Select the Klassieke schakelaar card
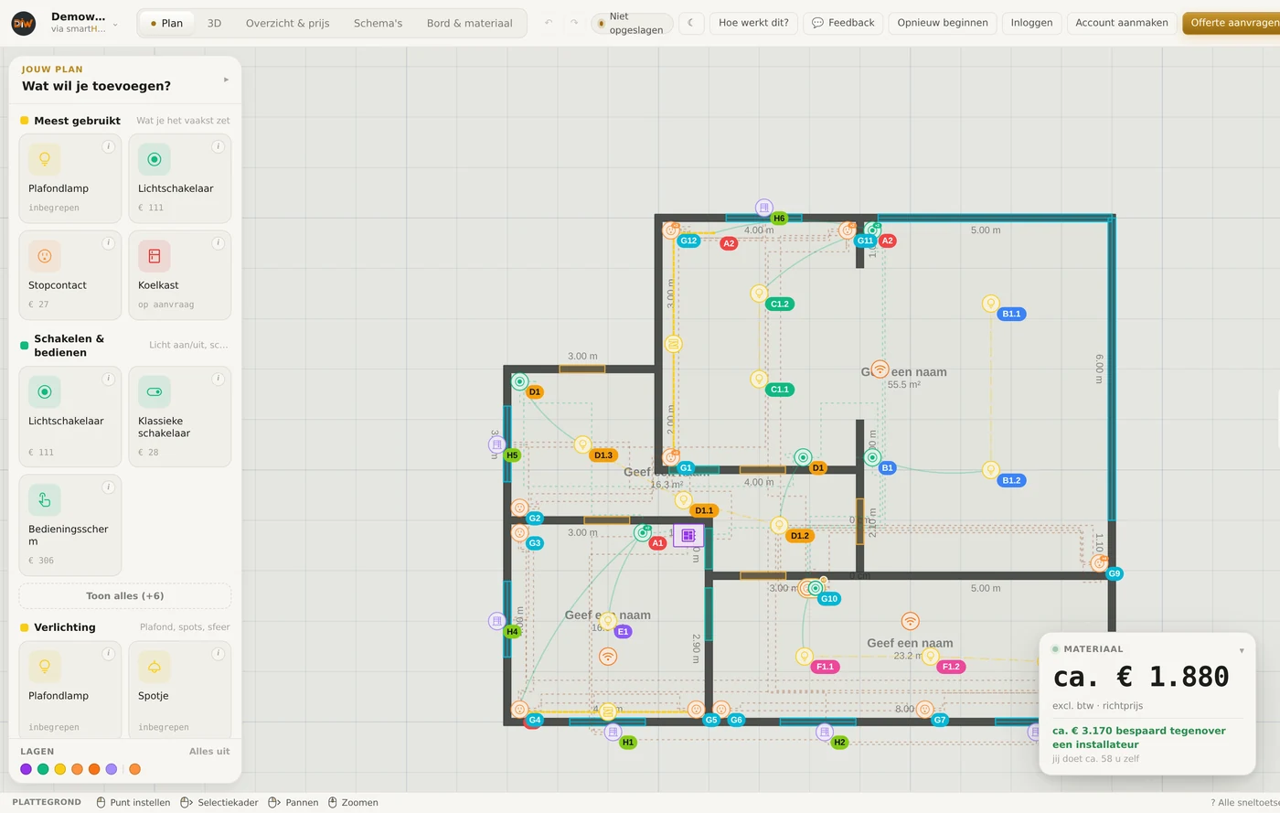1280x813 pixels. point(180,417)
